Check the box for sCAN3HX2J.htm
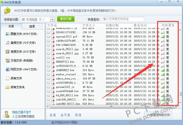Viewport: 183px width, 125px height. 48,70
